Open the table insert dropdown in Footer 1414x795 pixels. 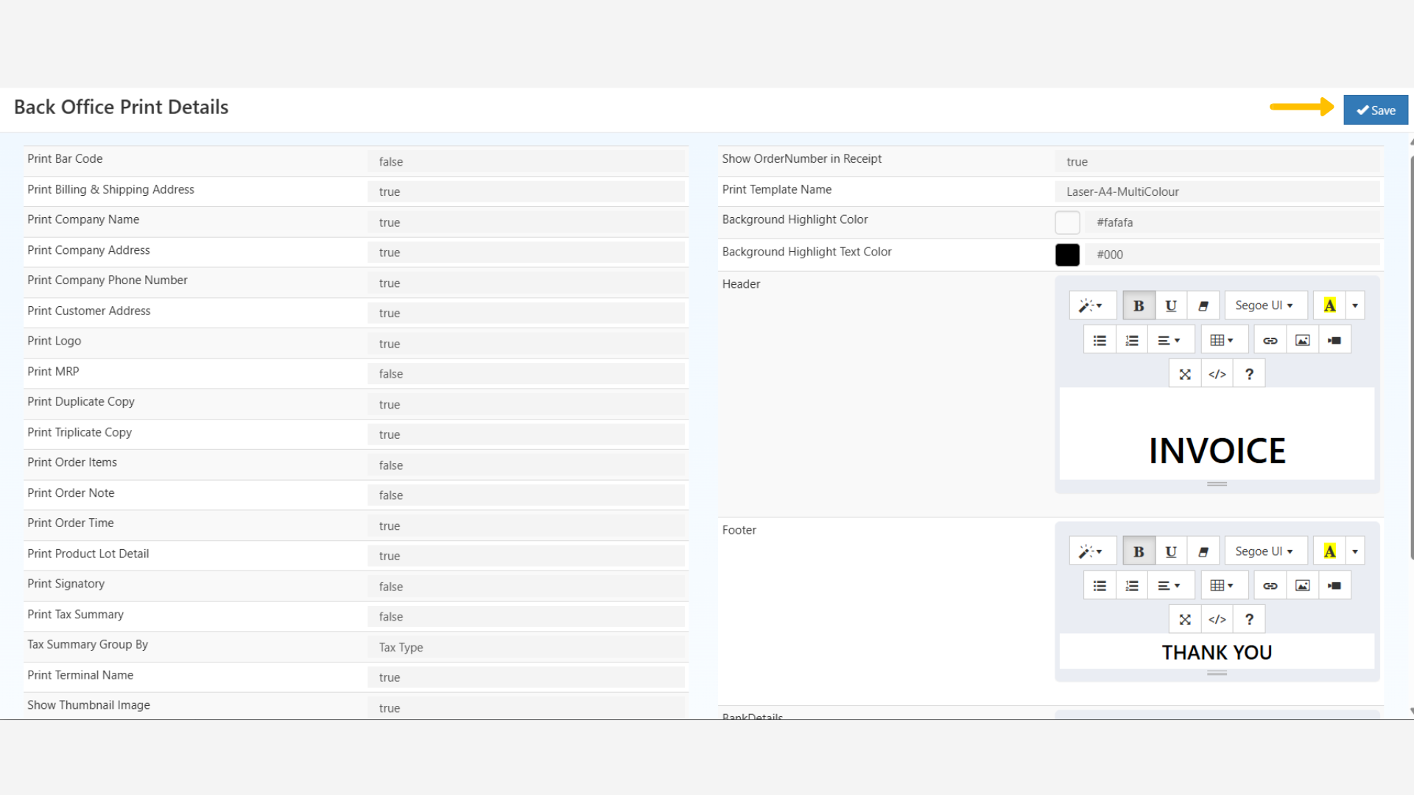[1224, 584]
